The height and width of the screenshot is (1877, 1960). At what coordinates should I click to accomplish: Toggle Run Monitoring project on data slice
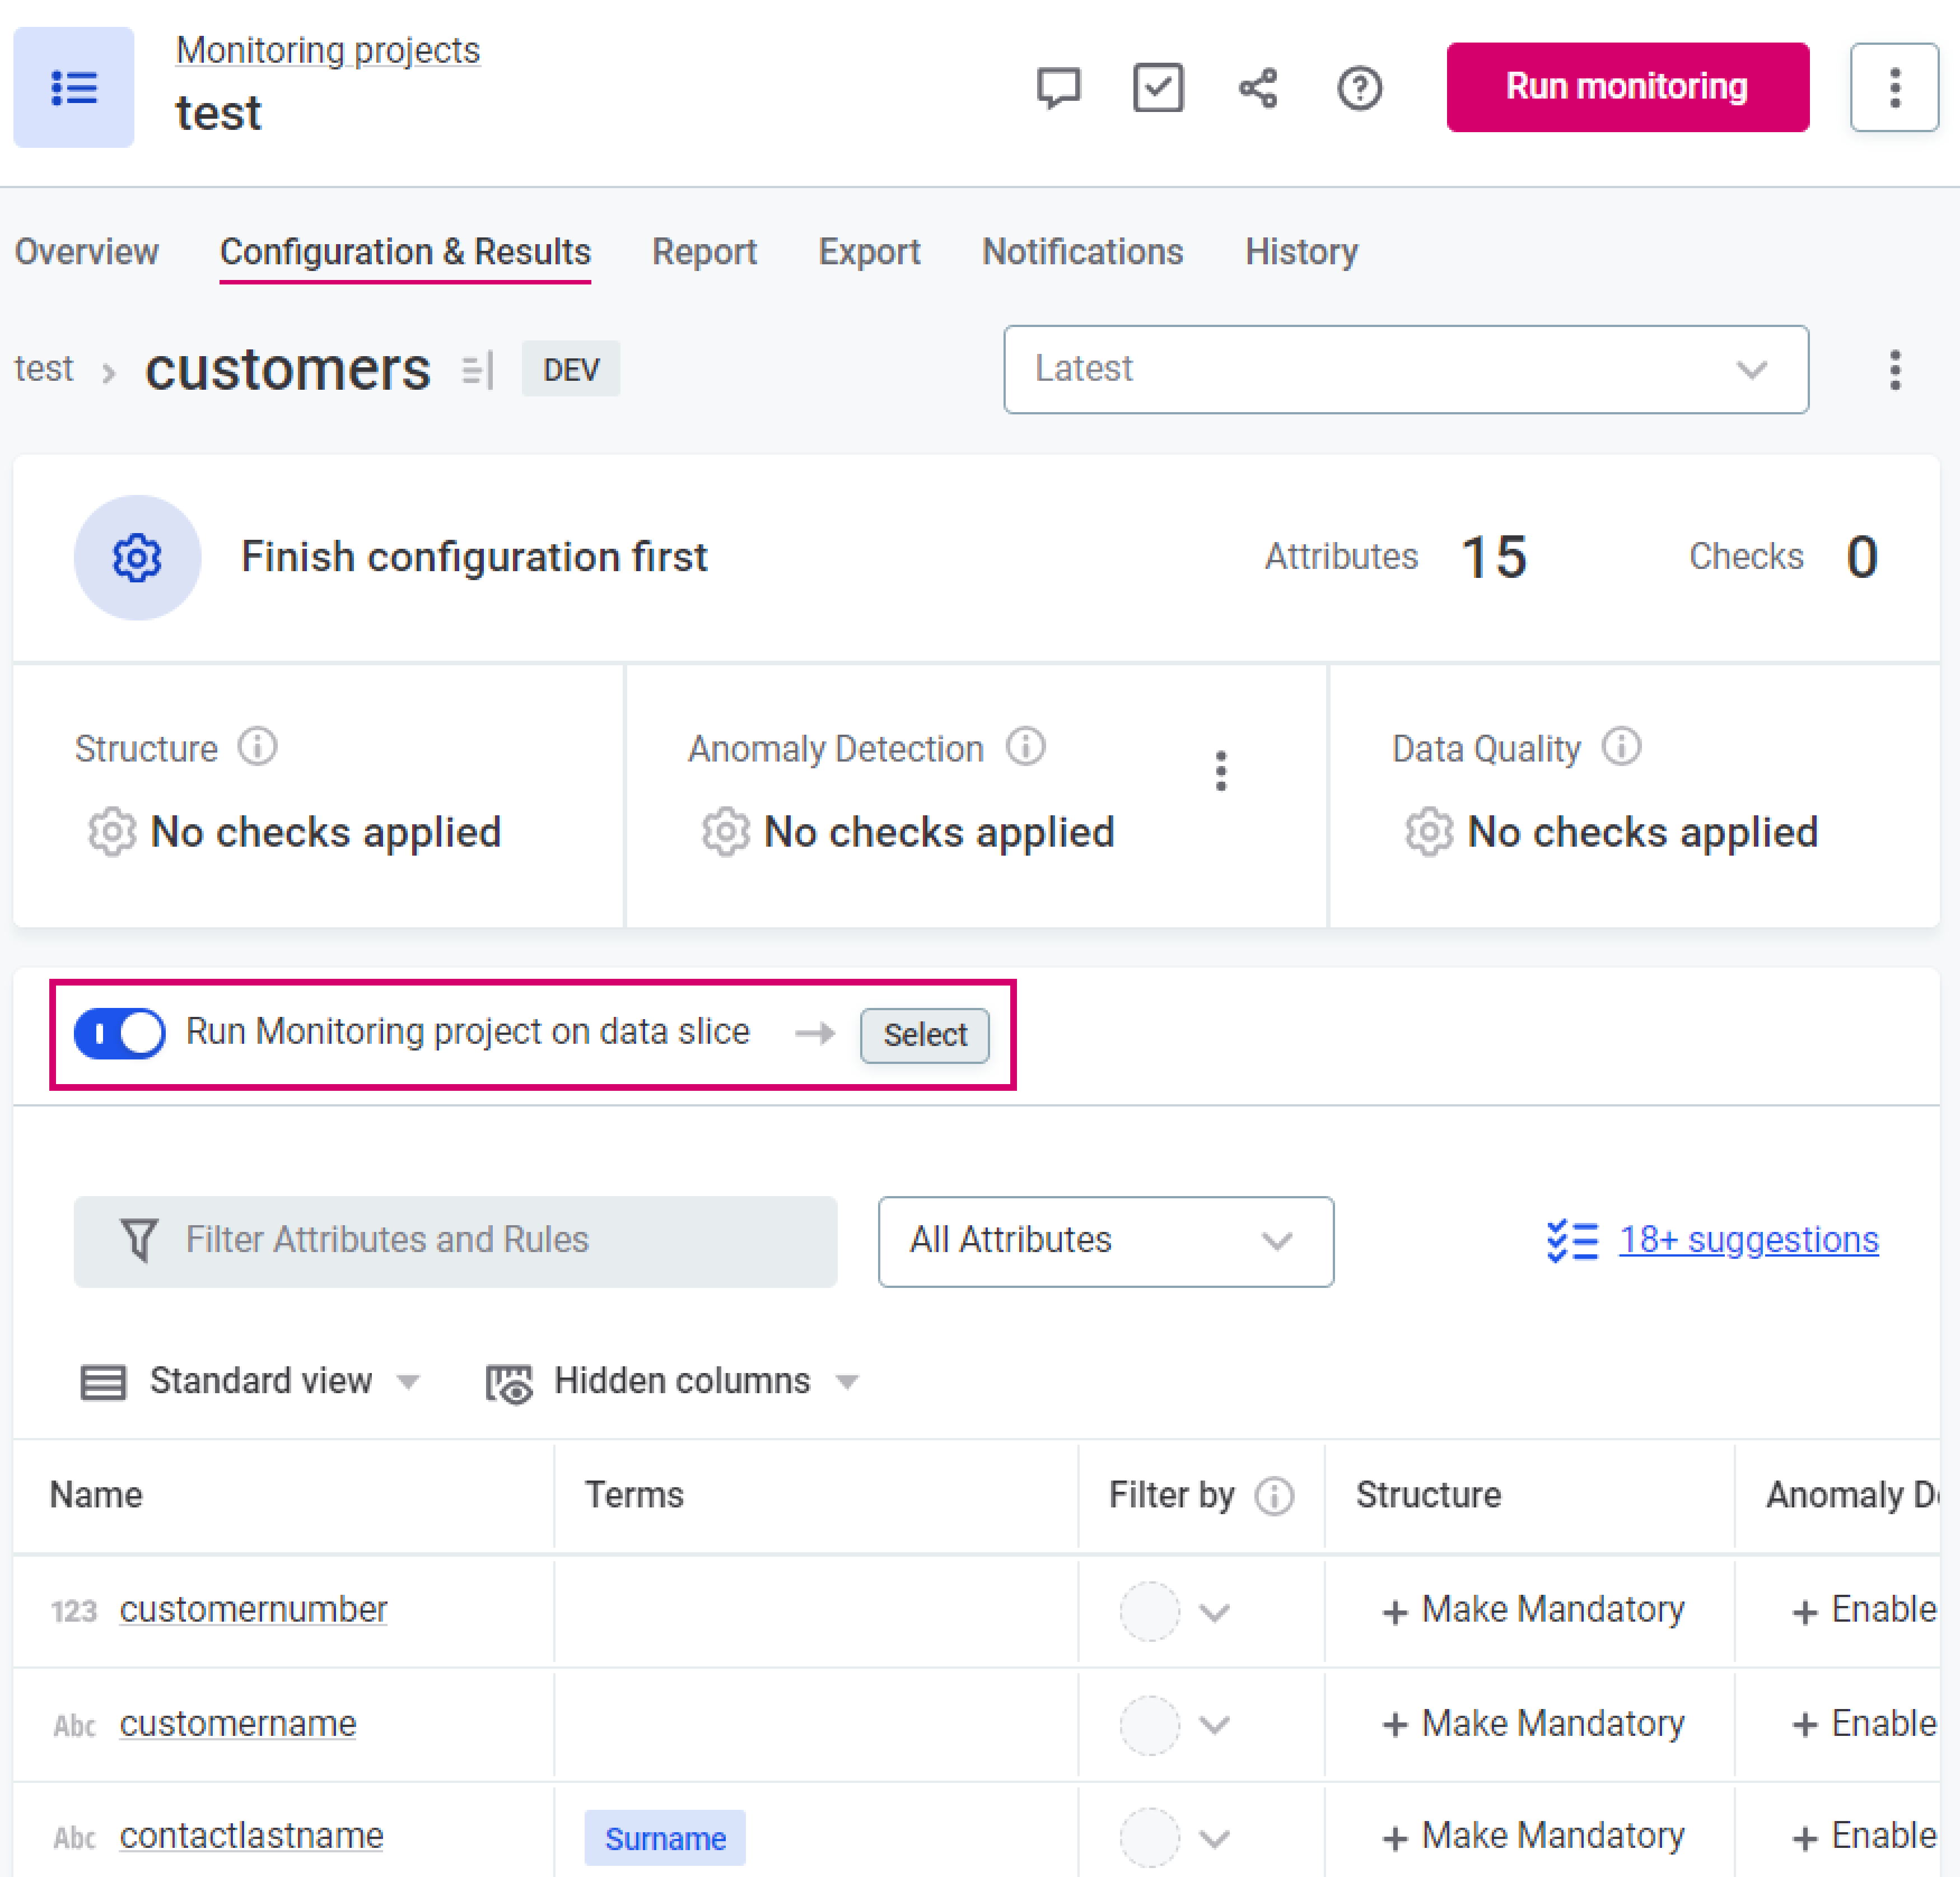tap(120, 1033)
